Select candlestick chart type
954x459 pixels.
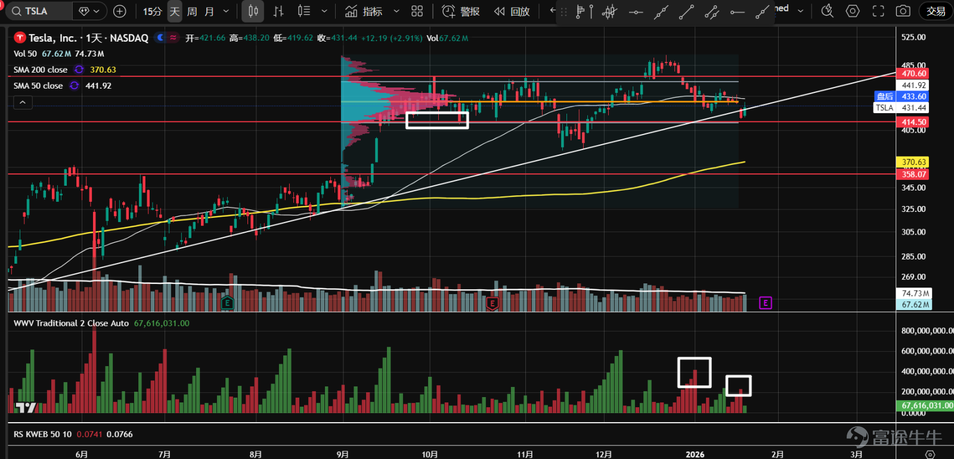pyautogui.click(x=253, y=11)
